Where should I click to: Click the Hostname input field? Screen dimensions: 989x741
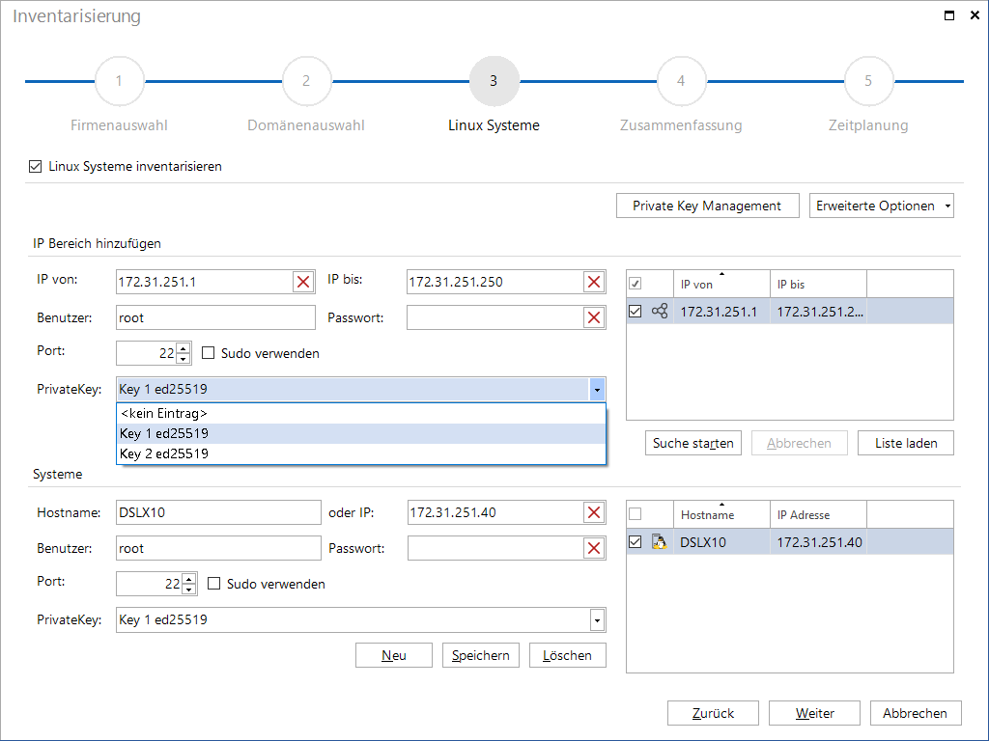click(x=218, y=512)
